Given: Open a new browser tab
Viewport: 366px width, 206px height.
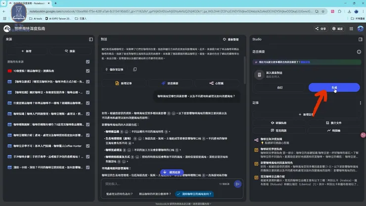Looking at the screenshot, I should click(55, 3).
